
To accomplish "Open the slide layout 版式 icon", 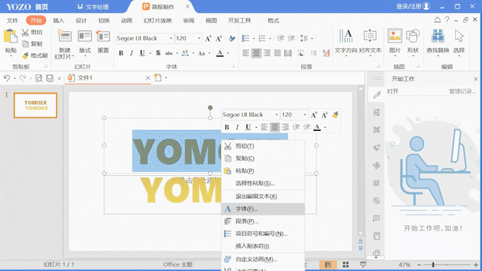I will [x=84, y=37].
